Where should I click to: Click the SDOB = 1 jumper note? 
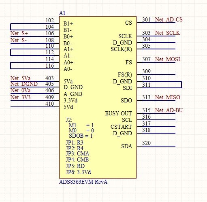[81, 136]
